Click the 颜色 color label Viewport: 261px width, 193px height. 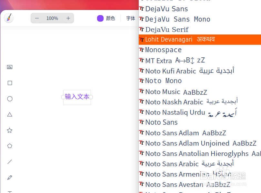111,18
